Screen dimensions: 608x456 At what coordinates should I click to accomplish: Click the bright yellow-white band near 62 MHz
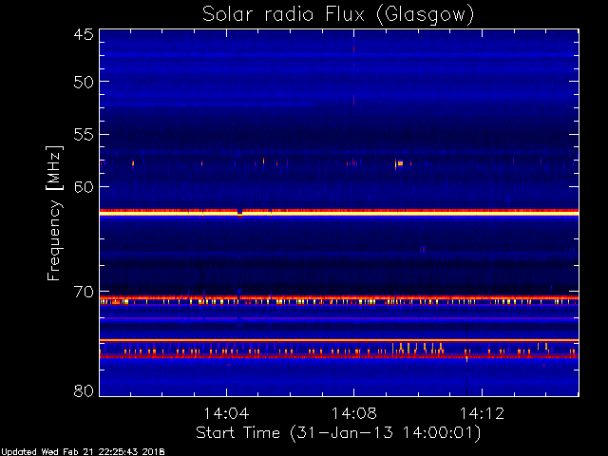(339, 213)
